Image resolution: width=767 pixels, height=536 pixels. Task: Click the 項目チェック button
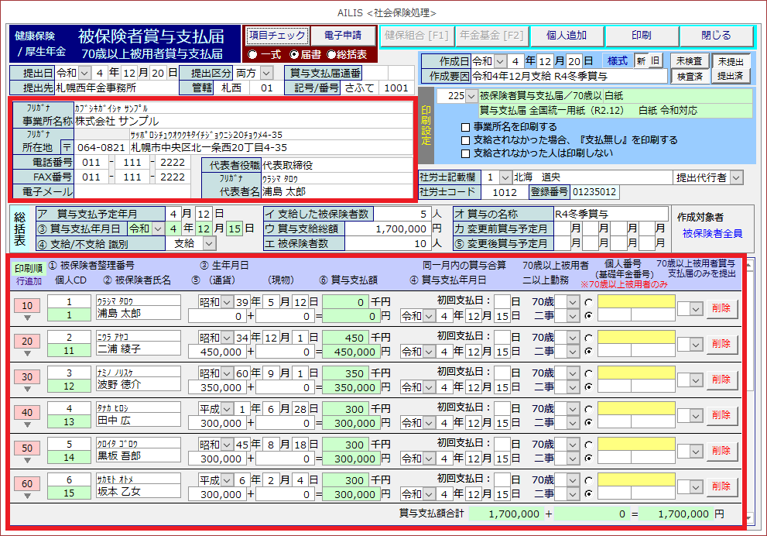277,36
